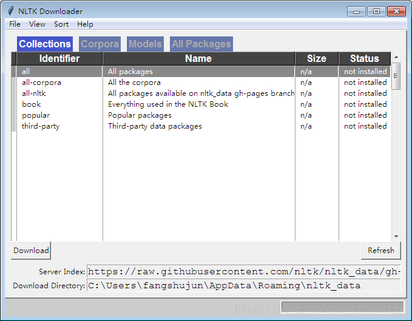Click the download progress bar

pyautogui.click(x=342, y=307)
